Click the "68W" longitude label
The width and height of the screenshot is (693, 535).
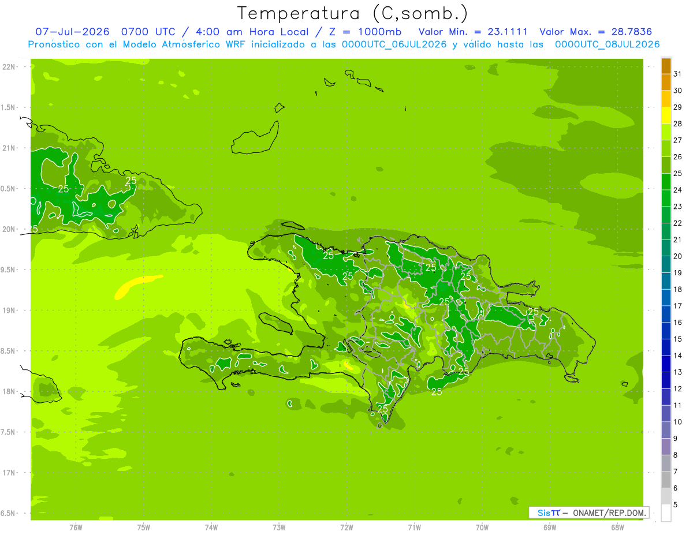point(617,527)
